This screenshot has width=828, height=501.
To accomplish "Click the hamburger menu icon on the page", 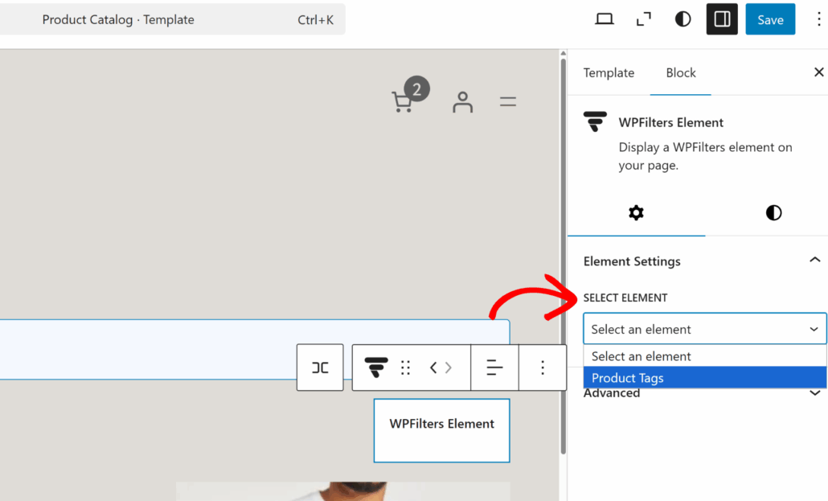I will tap(507, 101).
